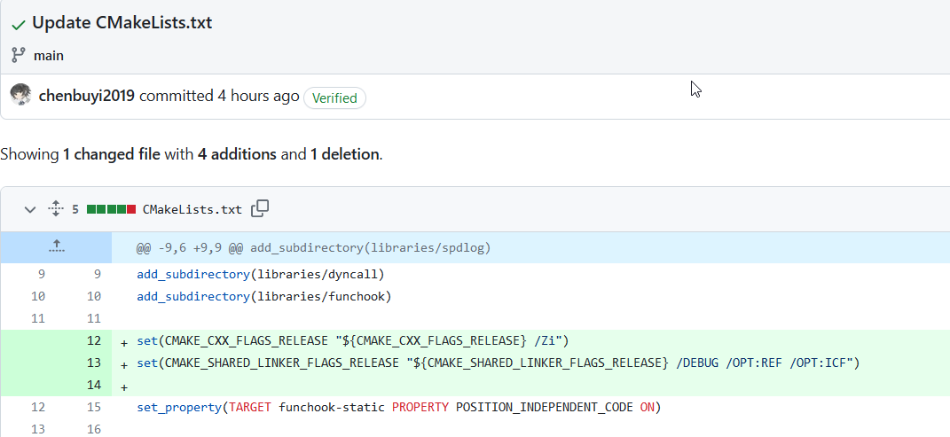Viewport: 950px width, 437px height.
Task: Click new line number 15
Action: [94, 408]
